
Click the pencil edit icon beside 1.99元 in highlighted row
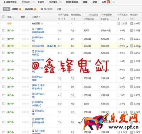127,46
